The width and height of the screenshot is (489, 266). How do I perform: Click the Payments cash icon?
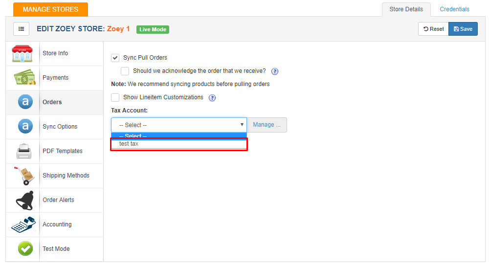[x=24, y=77]
